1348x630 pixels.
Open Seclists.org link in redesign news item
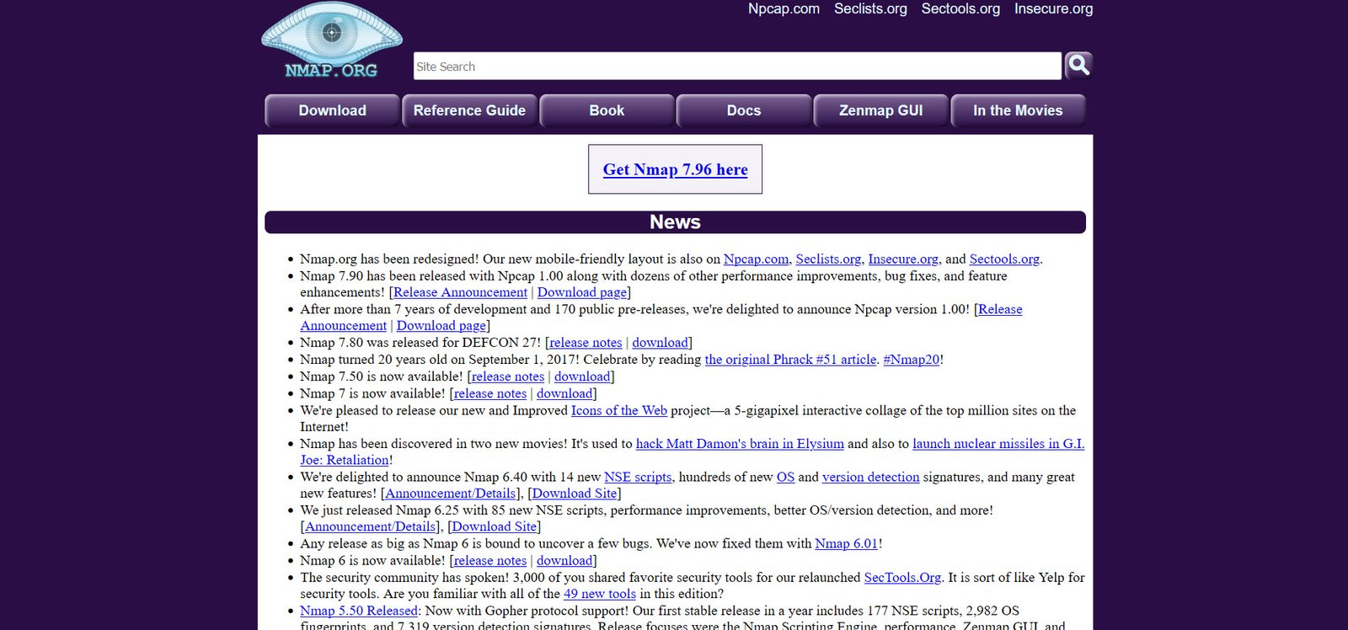coord(828,259)
